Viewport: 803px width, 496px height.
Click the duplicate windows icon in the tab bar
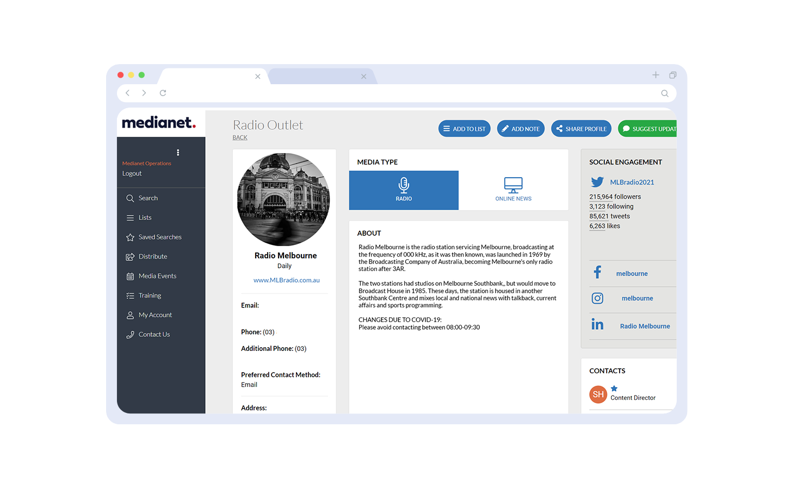click(x=673, y=75)
